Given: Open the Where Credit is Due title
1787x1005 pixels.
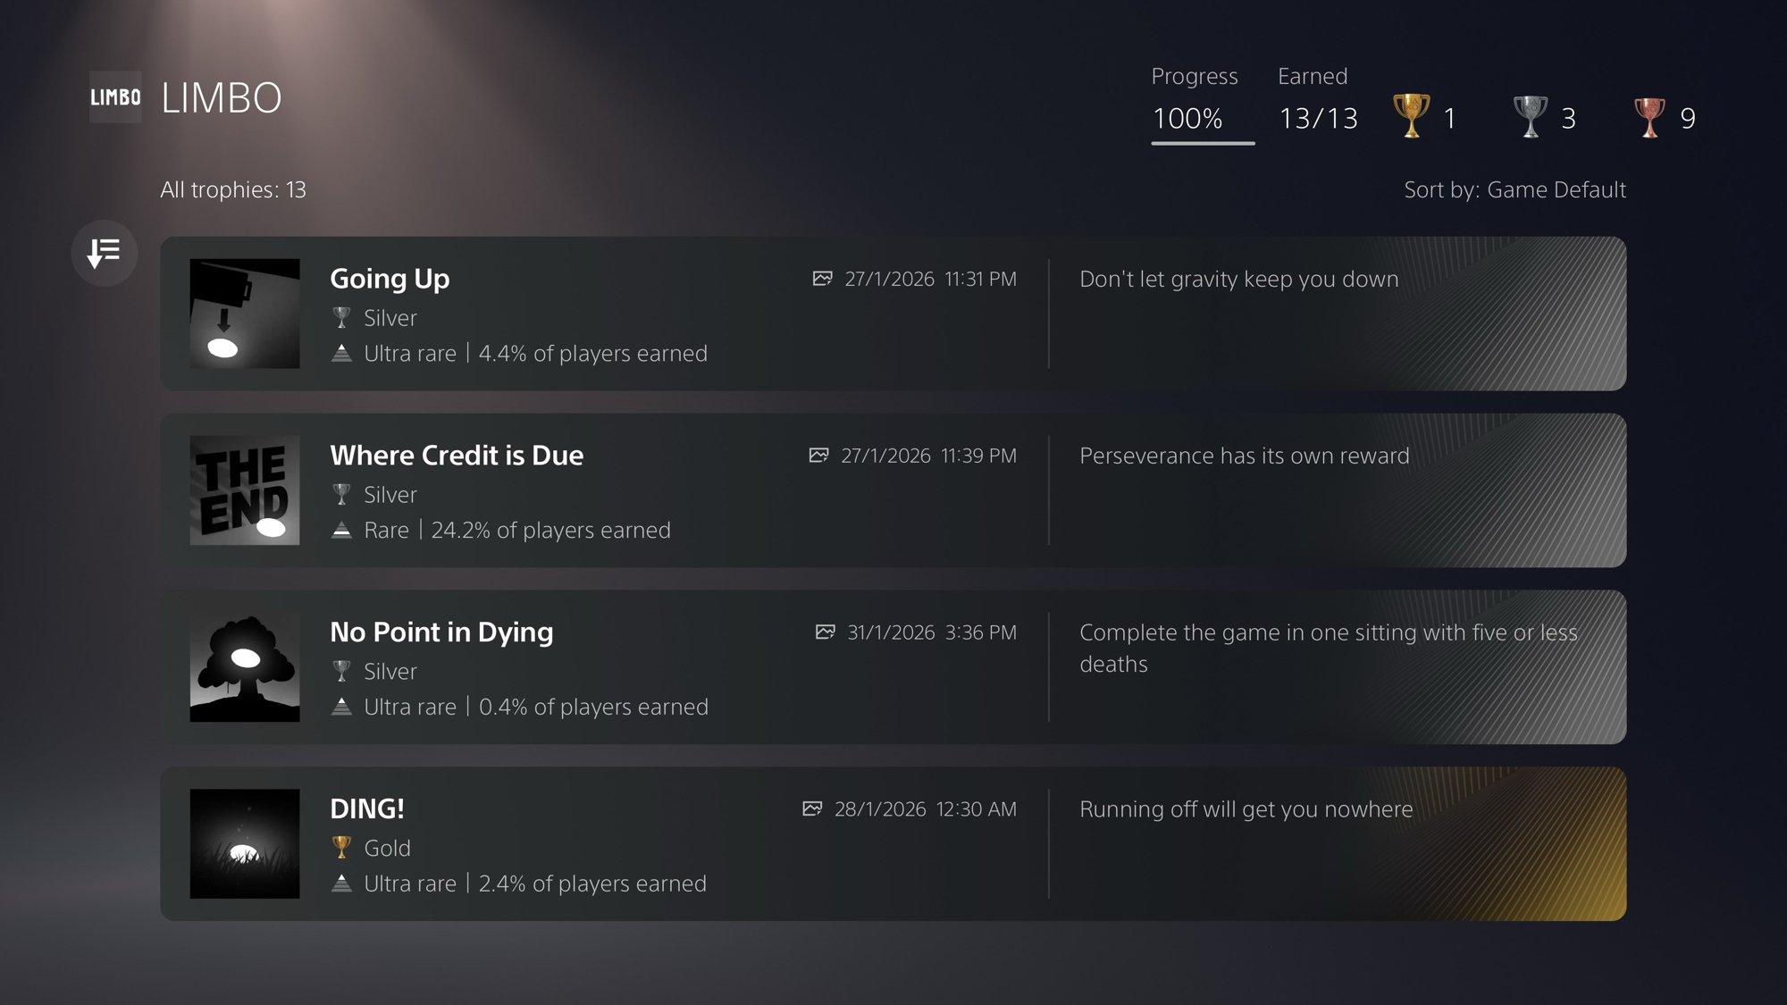Looking at the screenshot, I should tap(457, 456).
